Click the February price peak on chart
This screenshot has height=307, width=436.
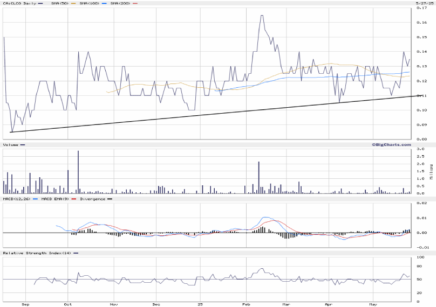click(262, 16)
